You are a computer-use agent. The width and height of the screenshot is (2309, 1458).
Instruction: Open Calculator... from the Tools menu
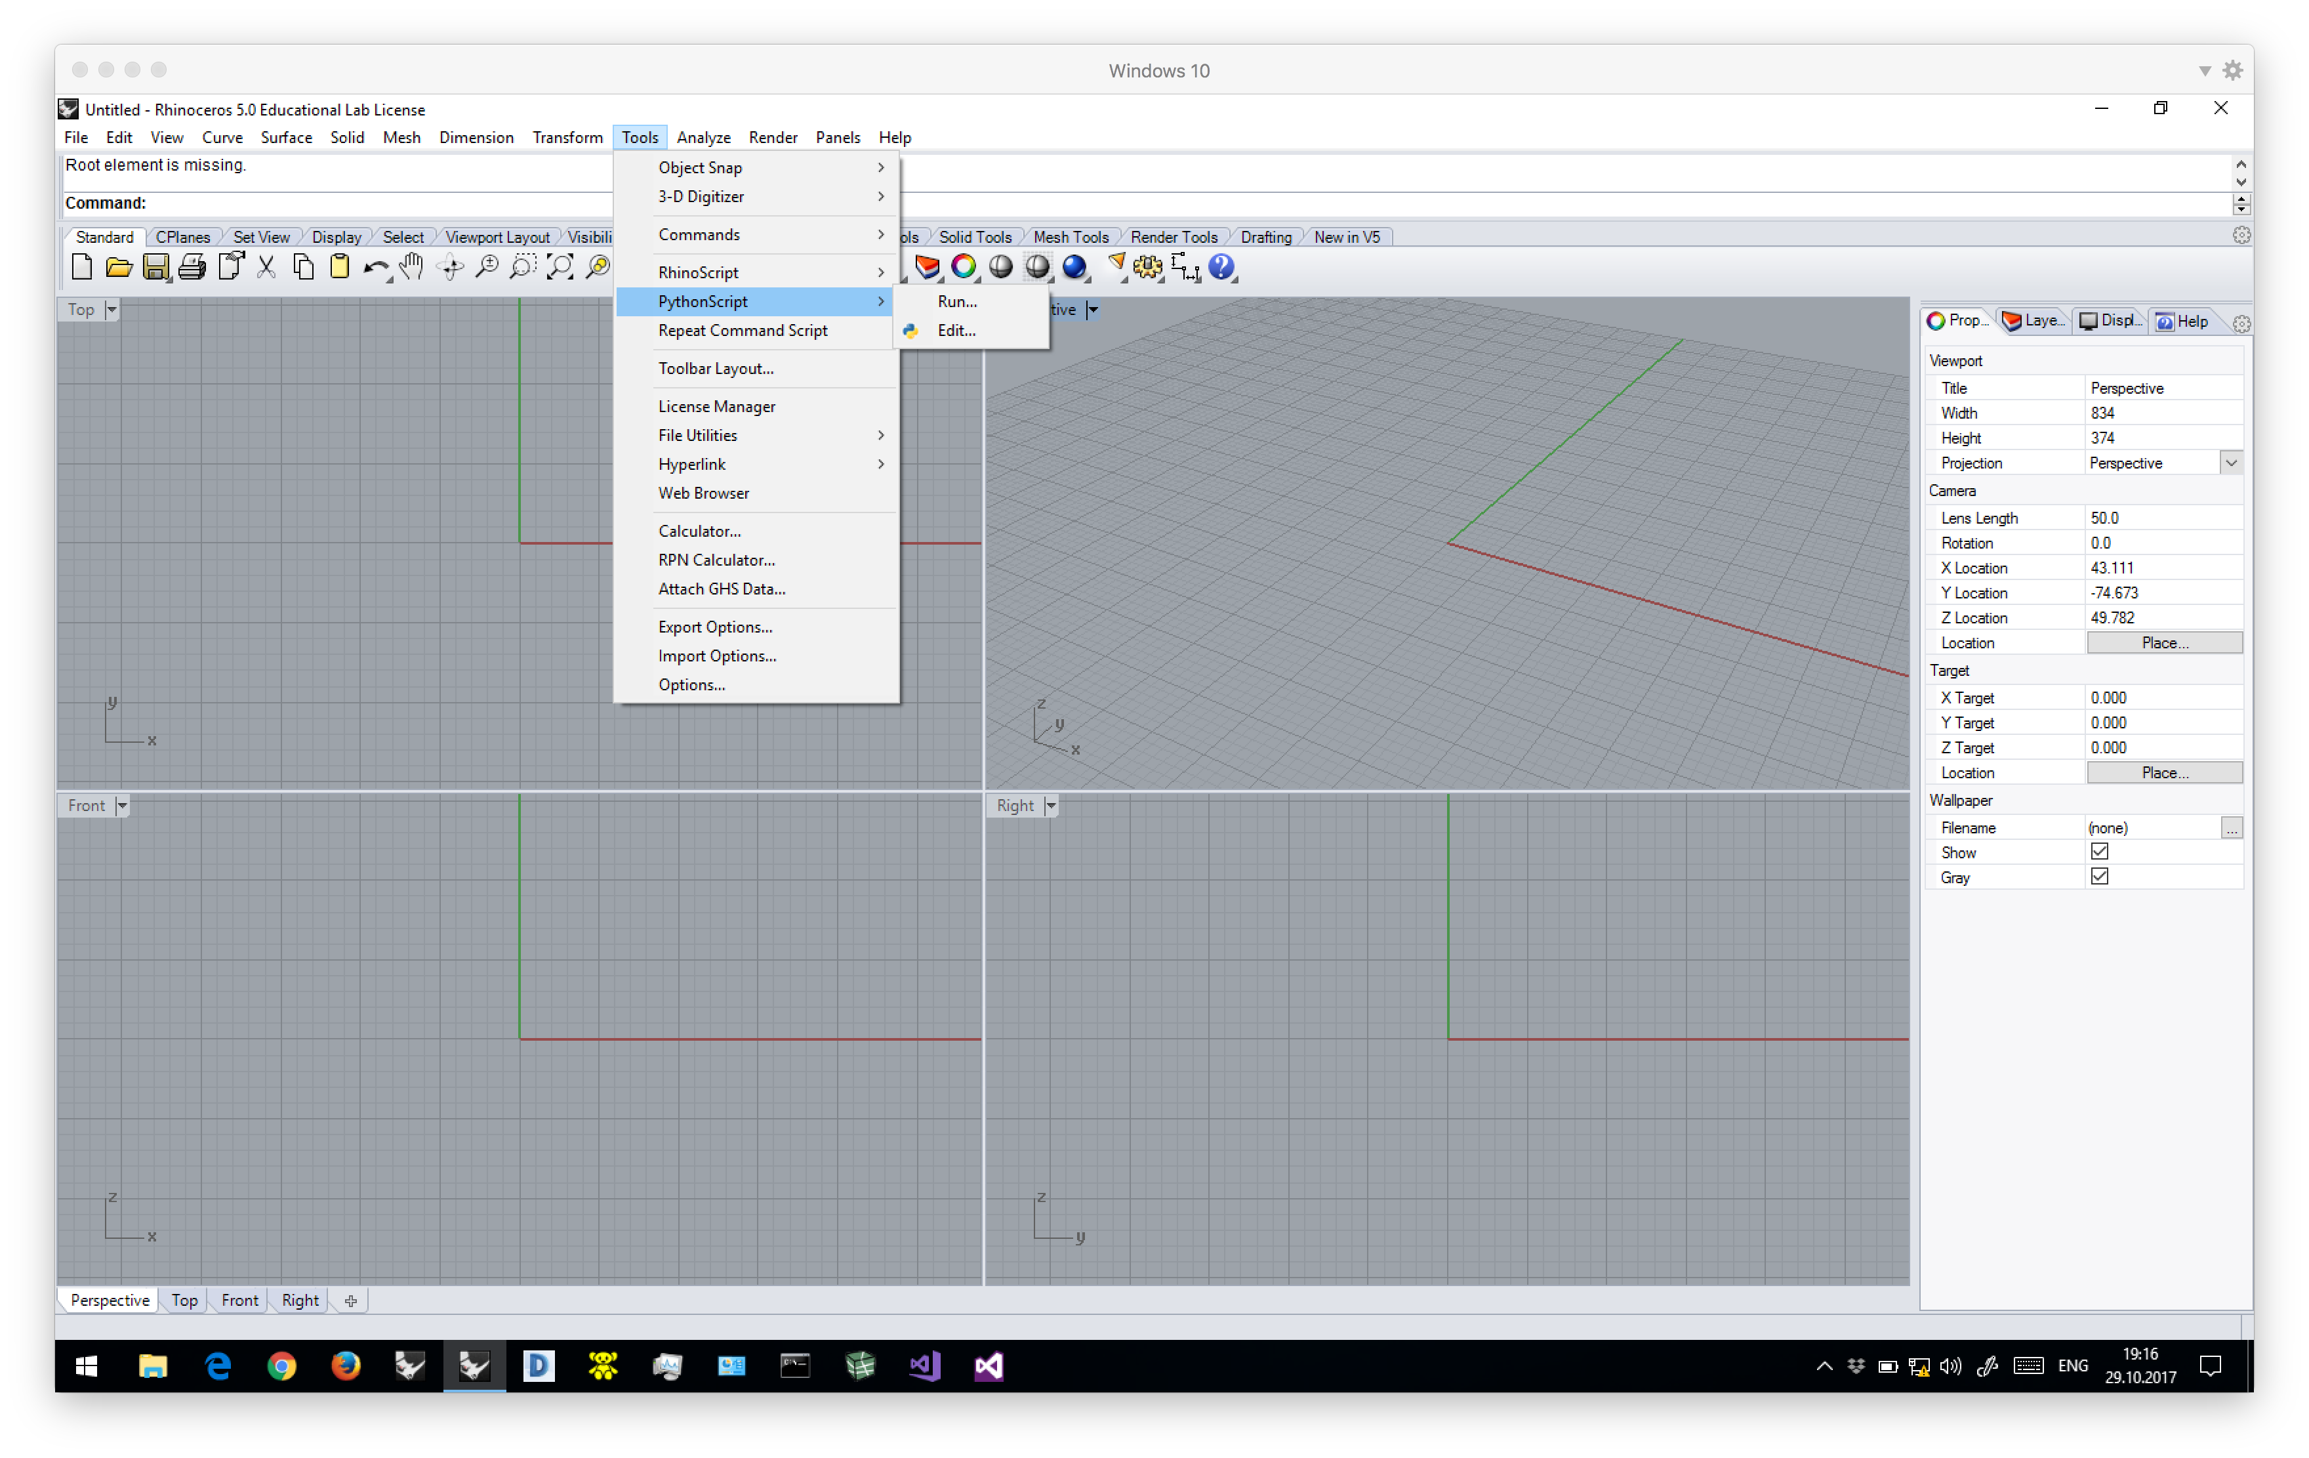(758, 531)
